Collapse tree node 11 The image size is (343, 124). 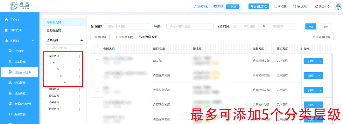(x=51, y=63)
